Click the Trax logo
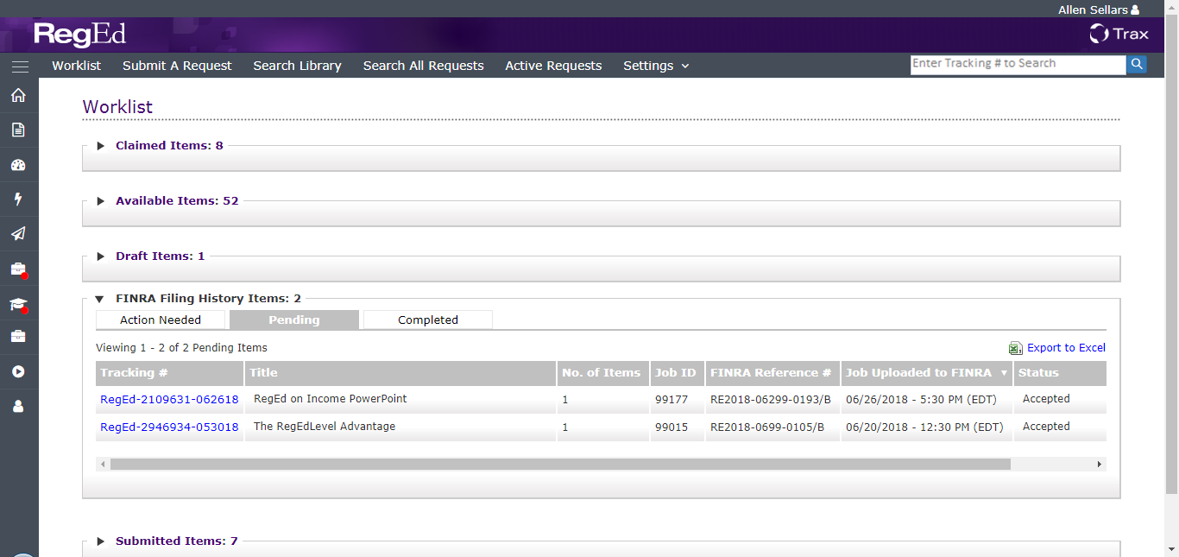This screenshot has width=1179, height=557. [1119, 35]
